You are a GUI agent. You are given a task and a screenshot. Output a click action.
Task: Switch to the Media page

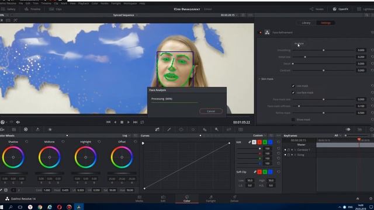(x=139, y=198)
